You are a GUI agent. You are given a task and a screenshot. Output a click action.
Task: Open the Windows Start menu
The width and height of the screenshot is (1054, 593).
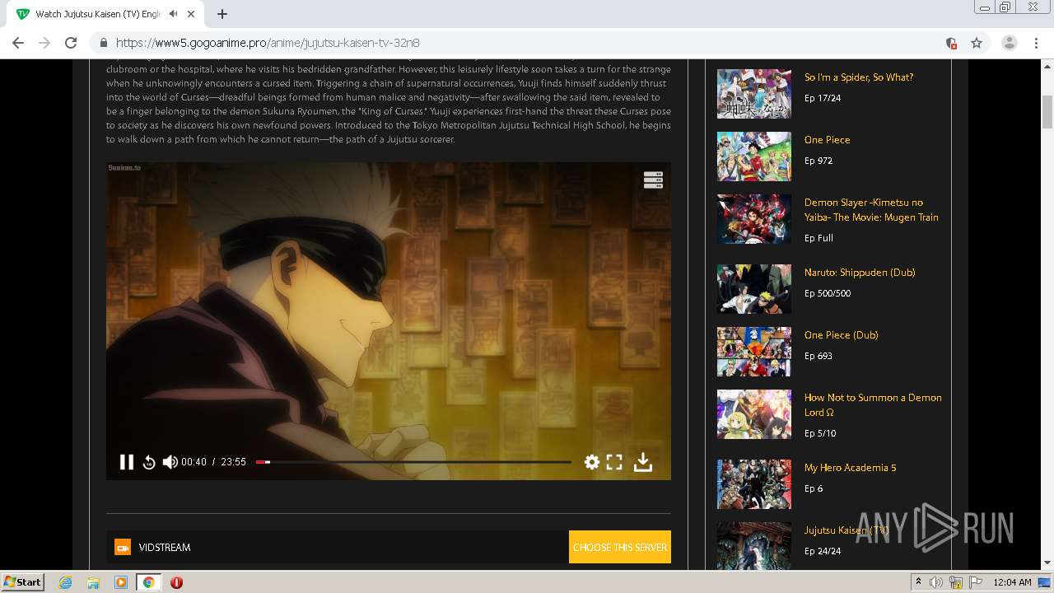[22, 581]
